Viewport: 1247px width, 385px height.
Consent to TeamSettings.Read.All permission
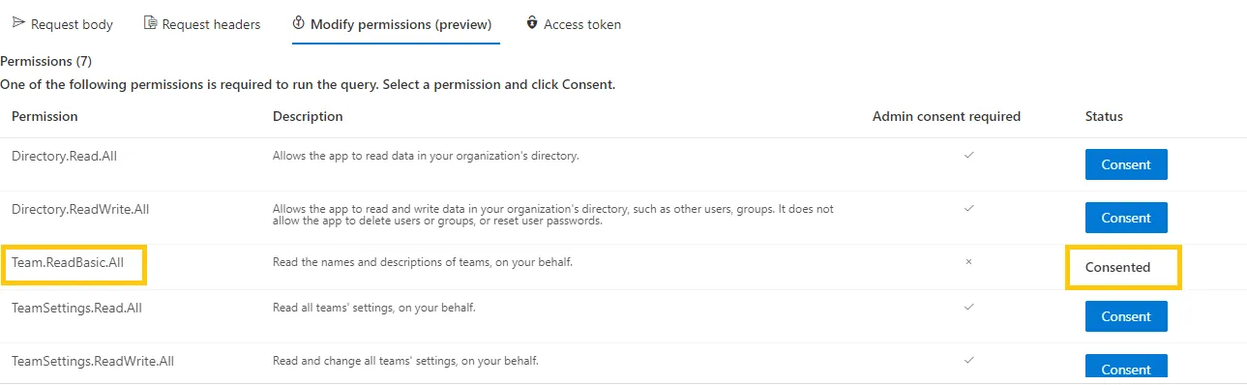click(1126, 316)
